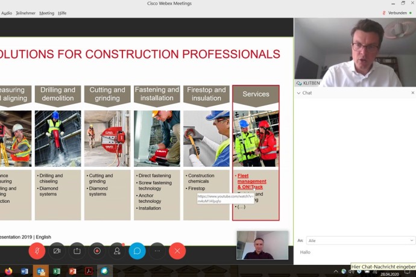Unmute the microphone in meeting controls
This screenshot has height=277, width=416.
(x=37, y=251)
